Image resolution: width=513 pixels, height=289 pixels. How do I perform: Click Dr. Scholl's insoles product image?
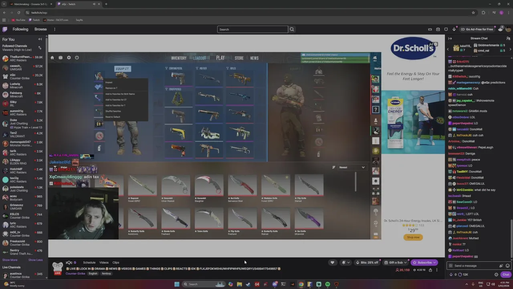click(x=413, y=122)
